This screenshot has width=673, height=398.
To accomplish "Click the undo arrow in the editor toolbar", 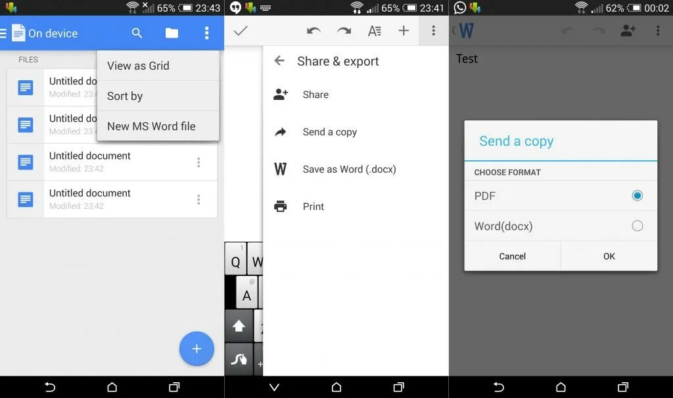I will point(313,30).
